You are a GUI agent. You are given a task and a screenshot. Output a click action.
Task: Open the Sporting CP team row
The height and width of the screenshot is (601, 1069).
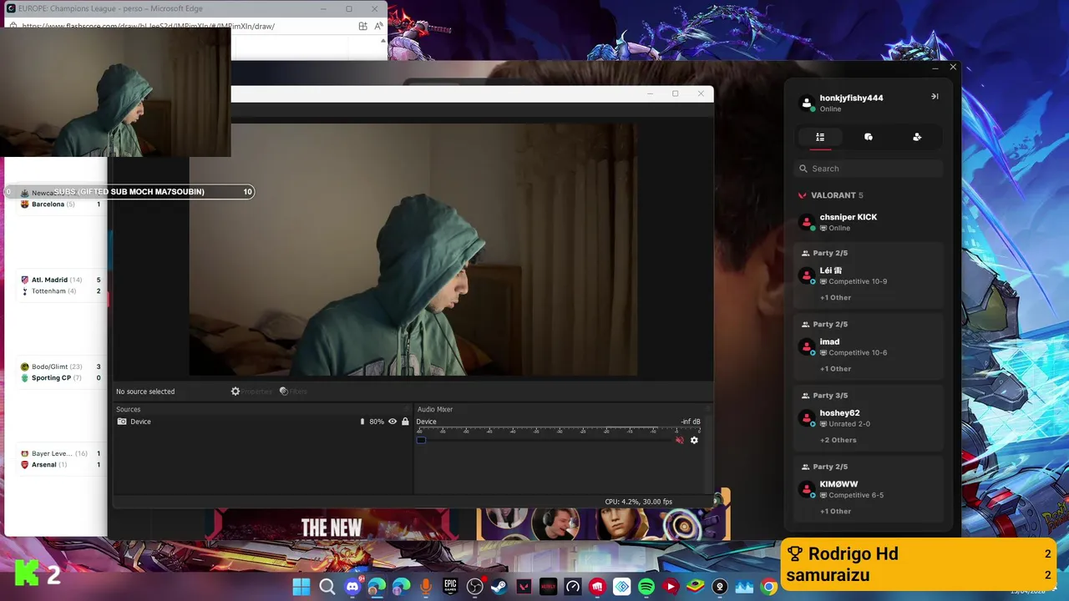[61, 377]
